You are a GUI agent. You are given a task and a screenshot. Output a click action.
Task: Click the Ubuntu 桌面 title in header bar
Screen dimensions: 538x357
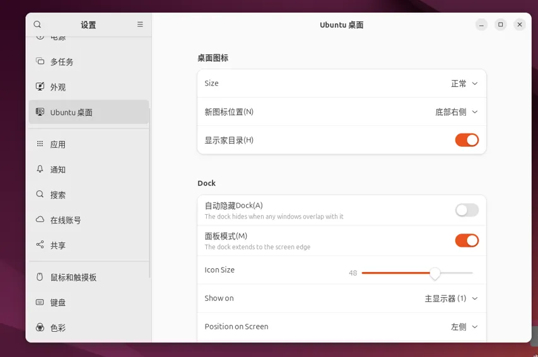click(x=342, y=25)
